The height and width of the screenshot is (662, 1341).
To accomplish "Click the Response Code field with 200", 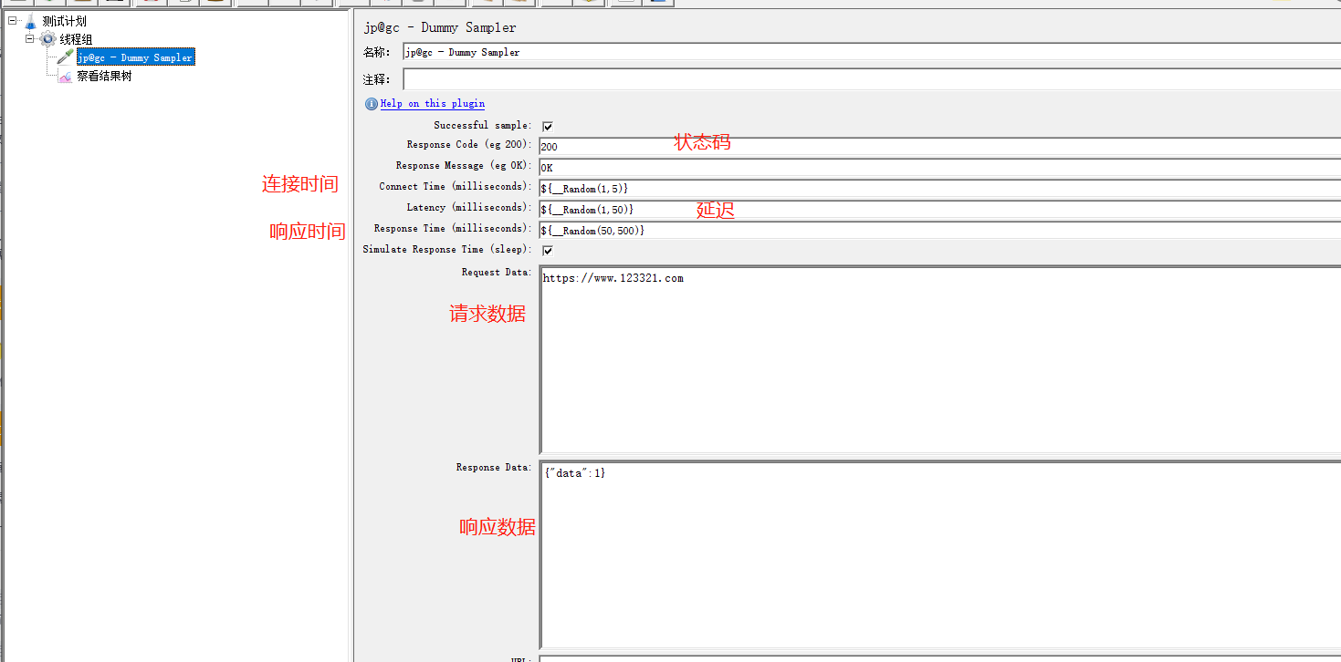I will coord(939,146).
